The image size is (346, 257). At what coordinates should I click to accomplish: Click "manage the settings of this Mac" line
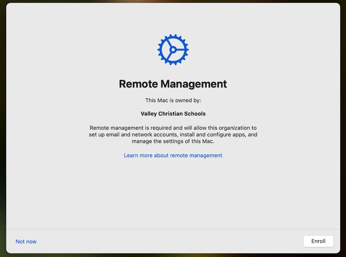[x=173, y=141]
